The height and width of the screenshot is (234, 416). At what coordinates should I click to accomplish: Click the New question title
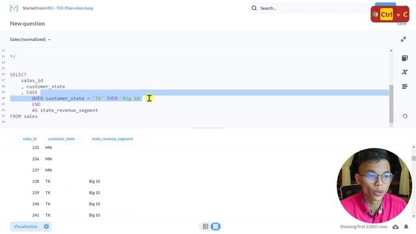coord(27,23)
